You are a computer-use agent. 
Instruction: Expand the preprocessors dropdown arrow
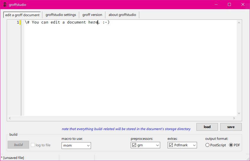pyautogui.click(x=157, y=145)
